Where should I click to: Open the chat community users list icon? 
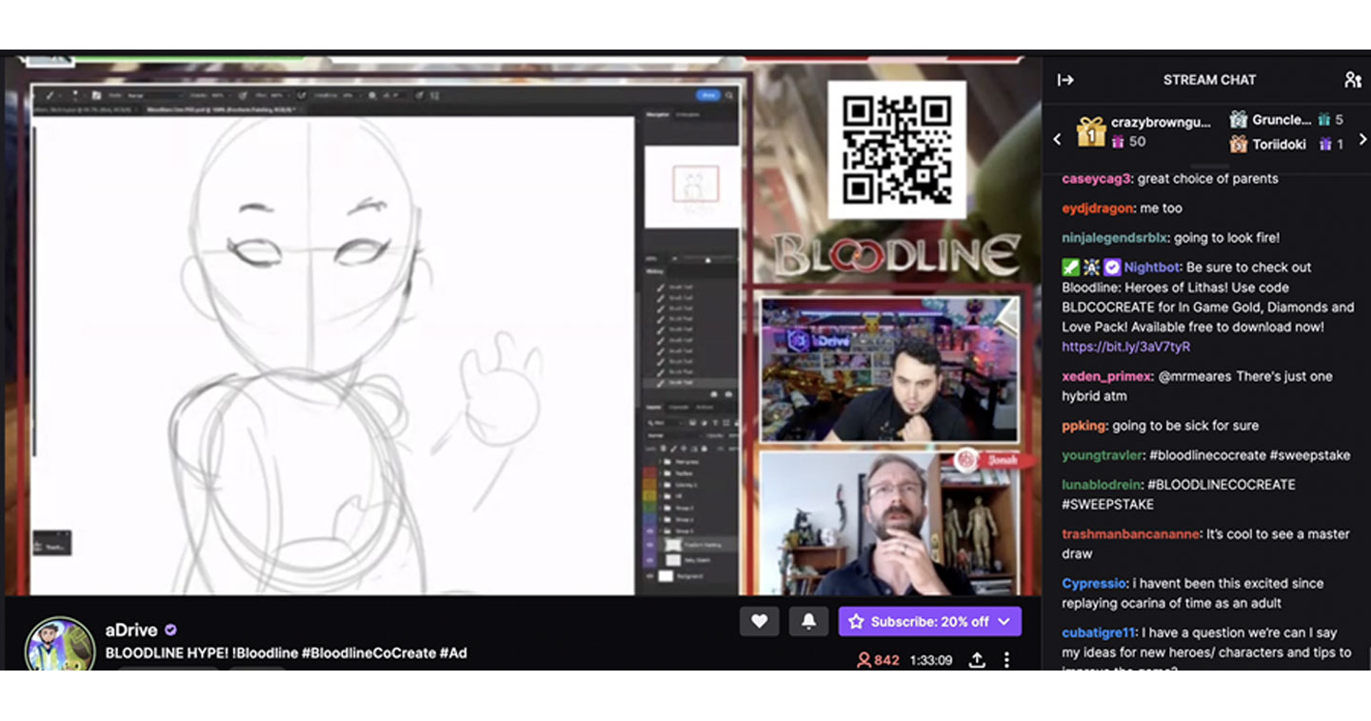pos(1352,80)
